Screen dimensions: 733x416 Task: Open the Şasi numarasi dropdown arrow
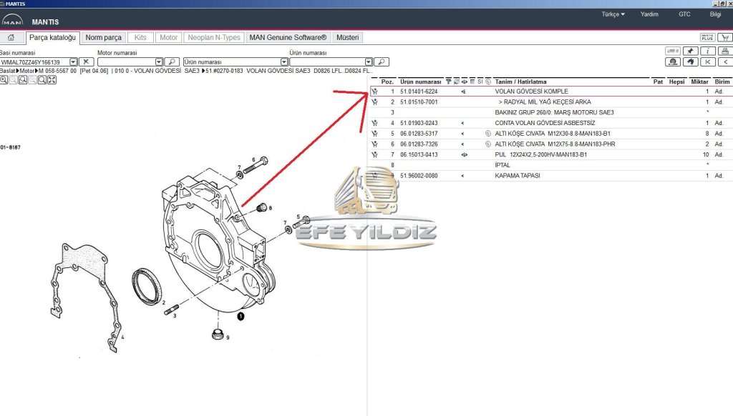click(x=74, y=61)
